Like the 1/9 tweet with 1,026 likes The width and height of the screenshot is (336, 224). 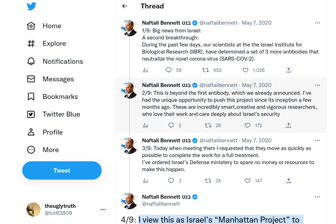tap(245, 70)
